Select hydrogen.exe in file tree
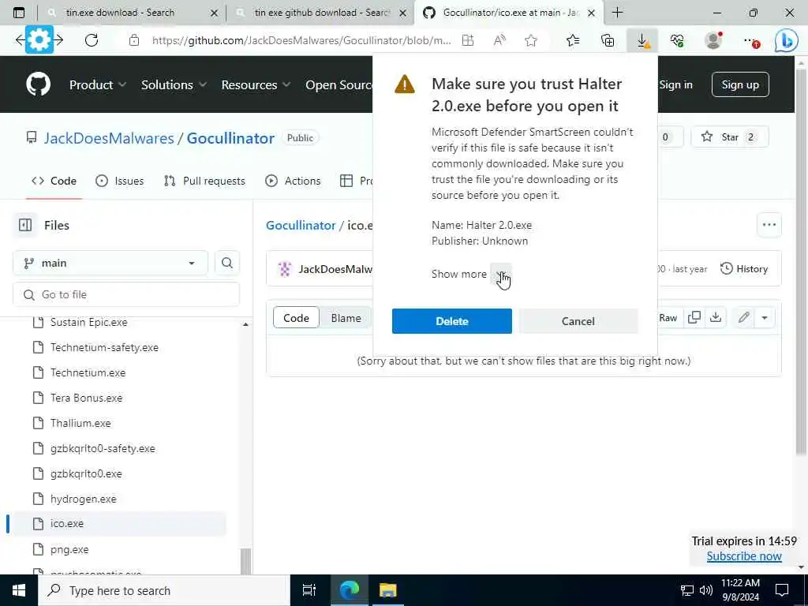The height and width of the screenshot is (606, 808). point(83,499)
